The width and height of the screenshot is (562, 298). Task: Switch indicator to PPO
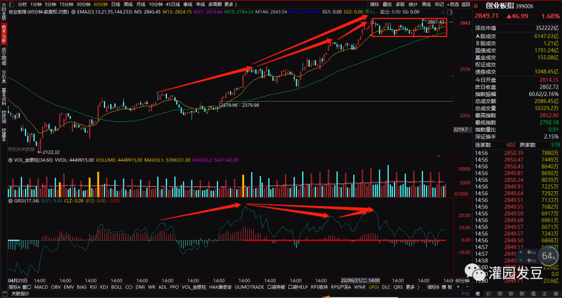coord(174,287)
